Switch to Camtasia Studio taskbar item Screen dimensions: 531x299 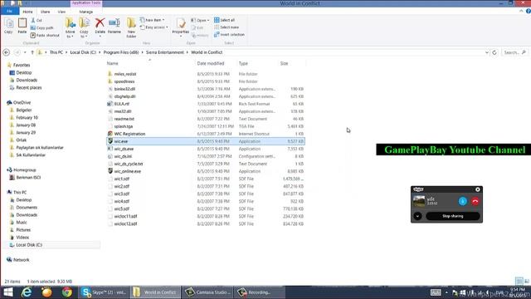(x=207, y=292)
